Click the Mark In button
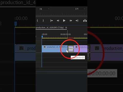123x92 pixels. click(37, 21)
